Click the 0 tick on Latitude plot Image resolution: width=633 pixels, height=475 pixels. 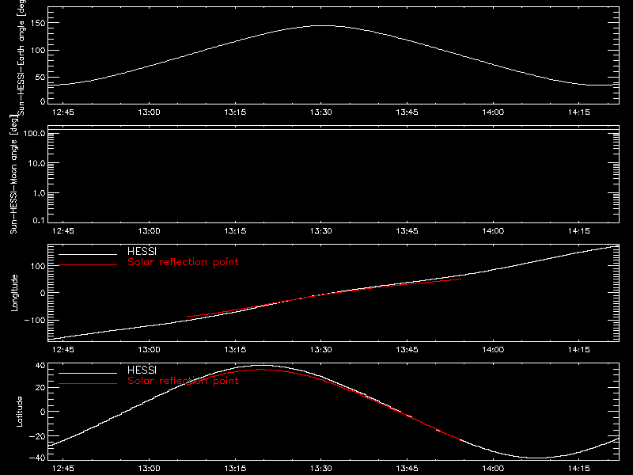(x=43, y=412)
